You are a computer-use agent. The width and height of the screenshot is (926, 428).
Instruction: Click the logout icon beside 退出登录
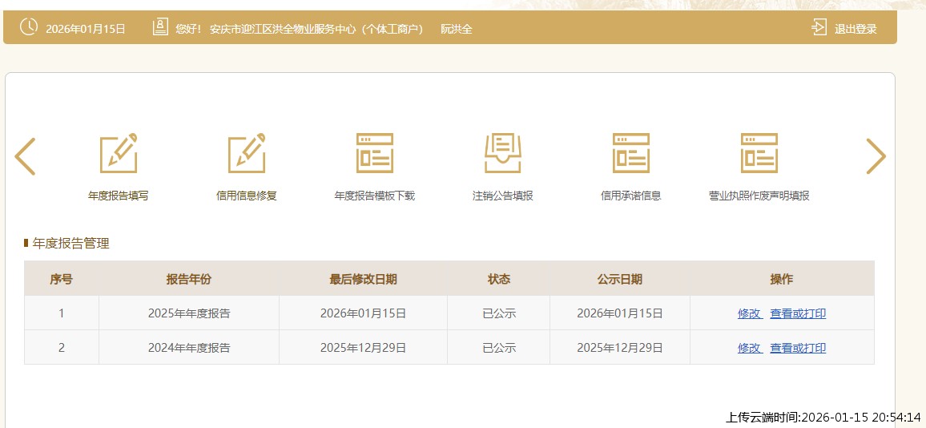[x=819, y=28]
